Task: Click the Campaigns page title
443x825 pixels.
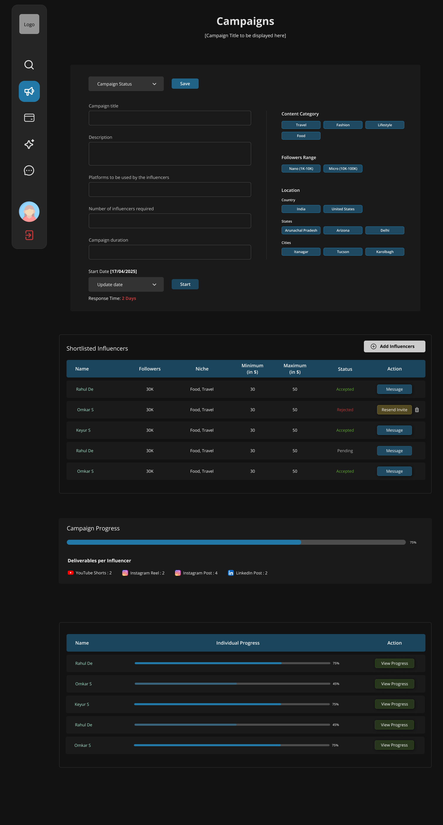Action: click(245, 21)
